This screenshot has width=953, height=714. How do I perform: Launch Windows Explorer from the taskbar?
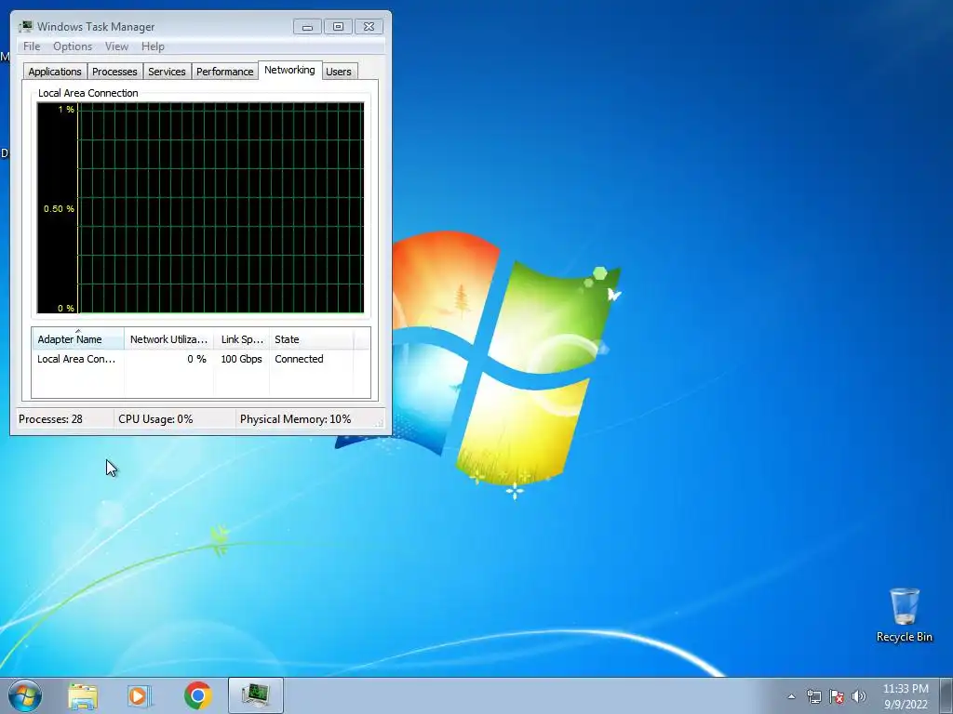[x=83, y=695]
